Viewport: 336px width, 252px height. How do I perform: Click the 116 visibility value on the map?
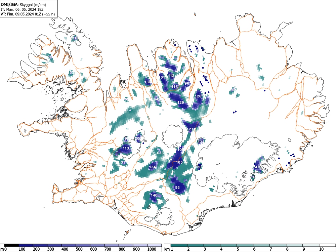175,87
